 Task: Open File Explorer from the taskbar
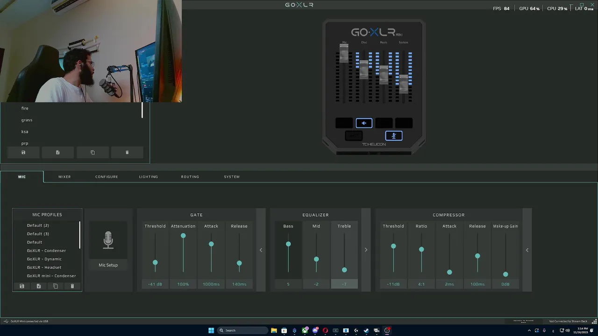274,330
